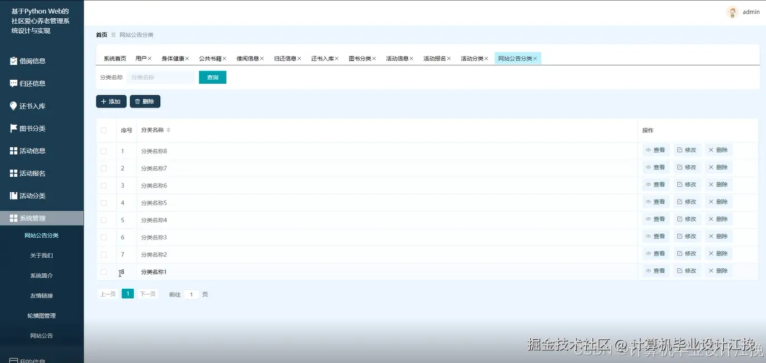Open 还书入库 in the sidebar
Image resolution: width=766 pixels, height=363 pixels.
point(33,106)
